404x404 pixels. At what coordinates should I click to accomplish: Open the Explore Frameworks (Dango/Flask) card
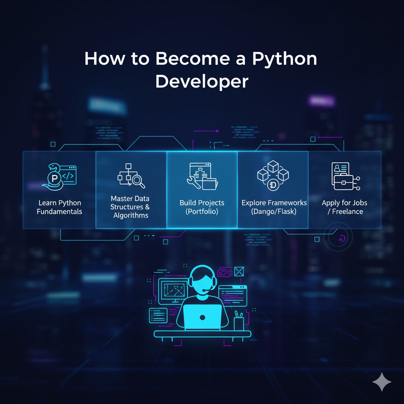273,189
